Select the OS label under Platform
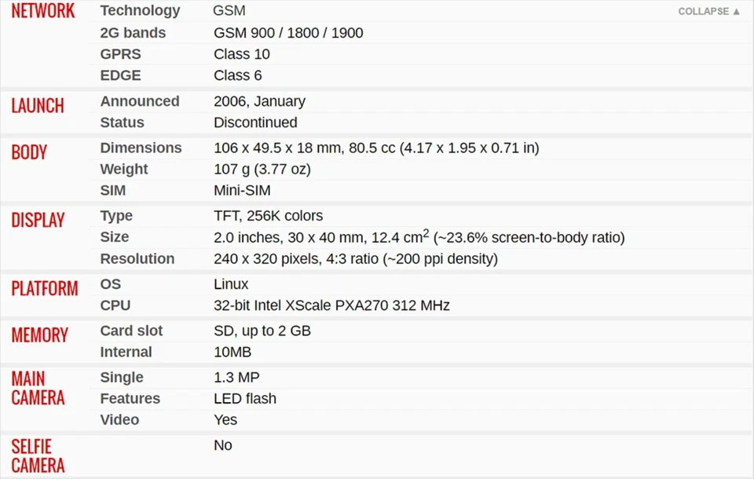The height and width of the screenshot is (479, 754). (x=110, y=283)
